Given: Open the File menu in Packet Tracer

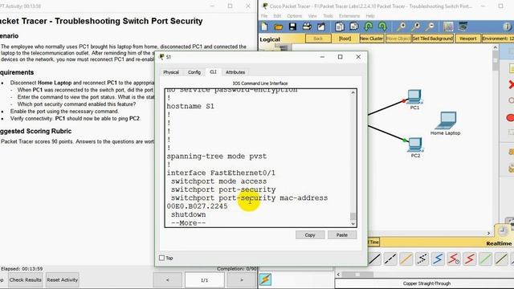Looking at the screenshot, I should click(x=264, y=16).
